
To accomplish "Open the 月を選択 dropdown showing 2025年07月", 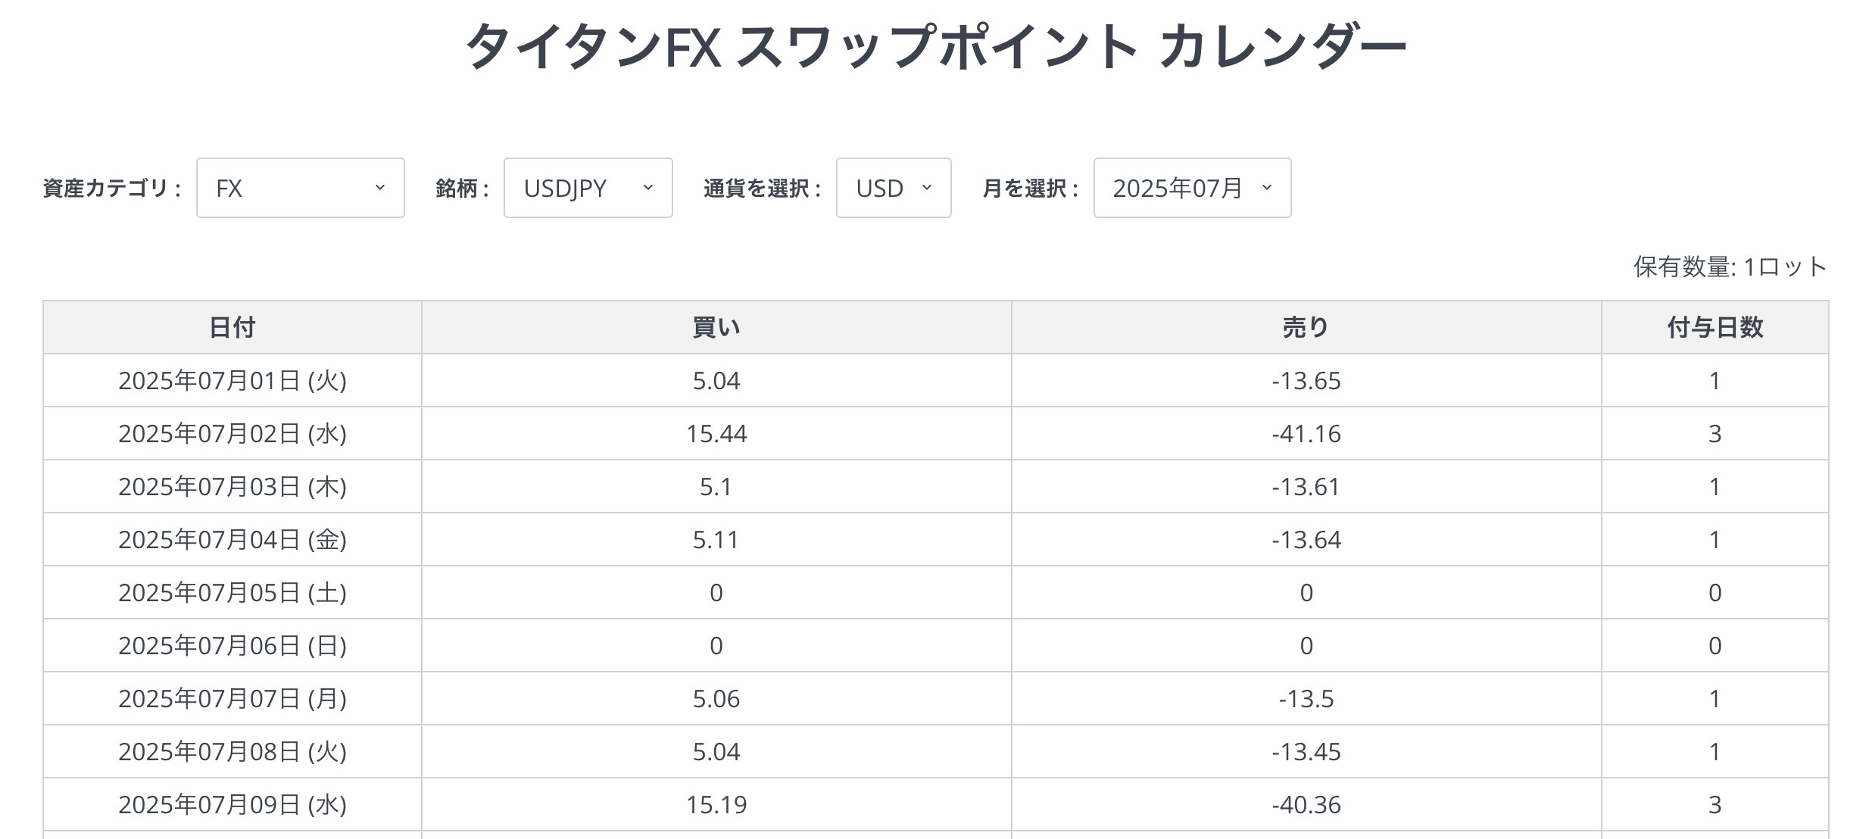I will [1192, 189].
